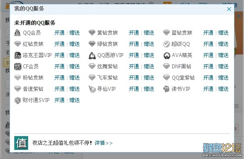Select 赠送 in the 粉钻贵族 row
244x159 pixels.
click(74, 78)
